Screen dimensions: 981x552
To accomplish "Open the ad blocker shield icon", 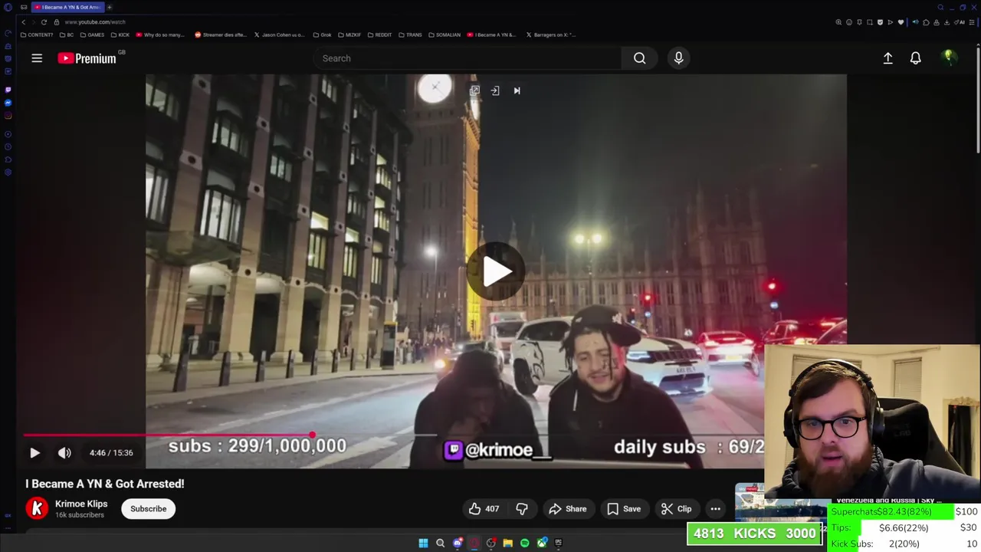I will pos(880,22).
